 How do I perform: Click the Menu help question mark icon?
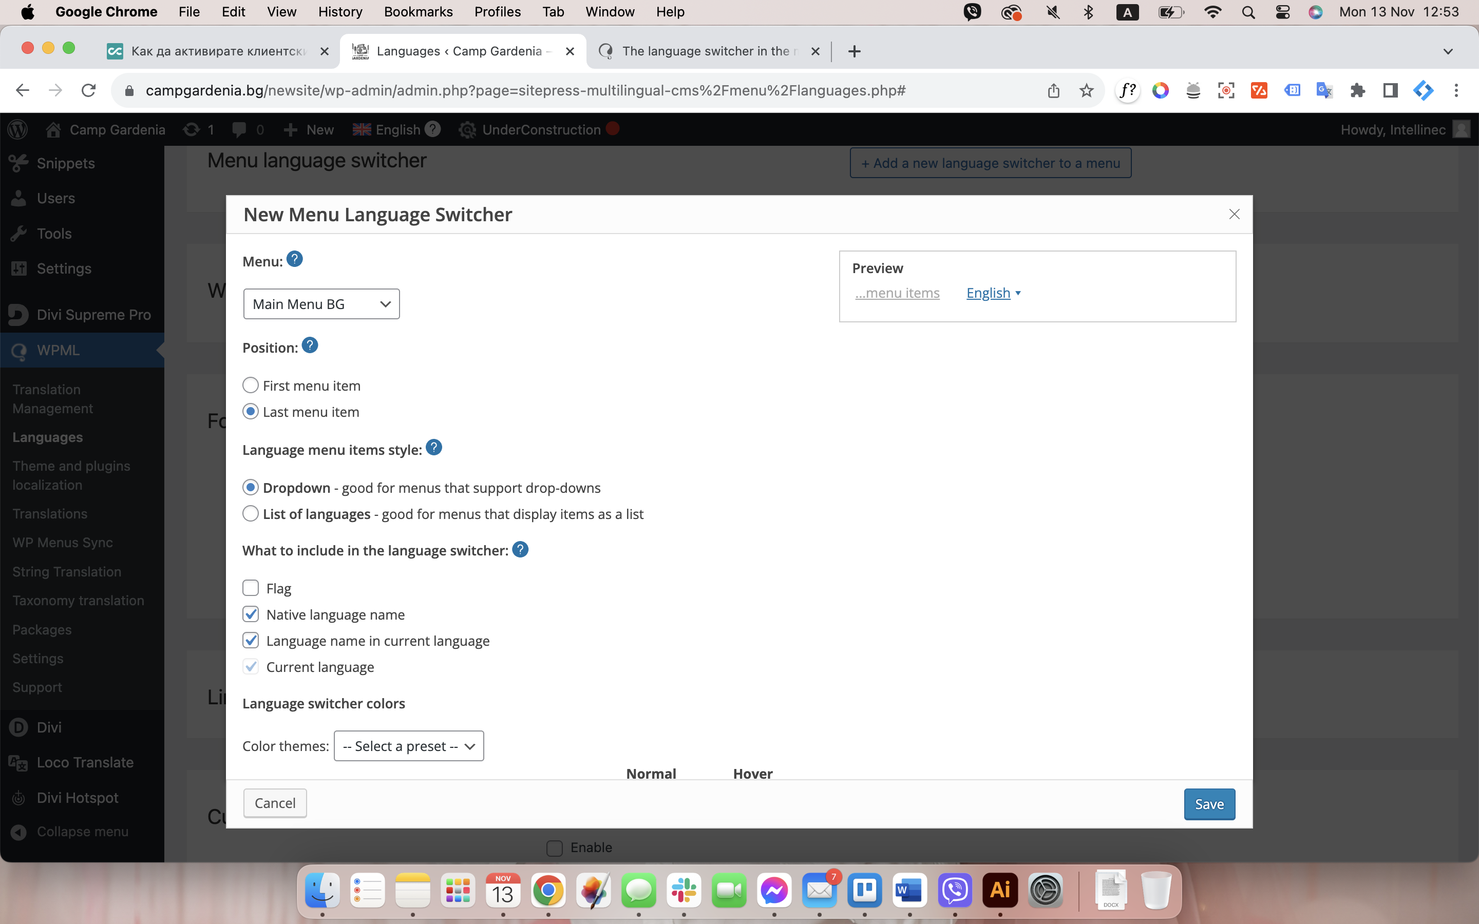tap(295, 260)
